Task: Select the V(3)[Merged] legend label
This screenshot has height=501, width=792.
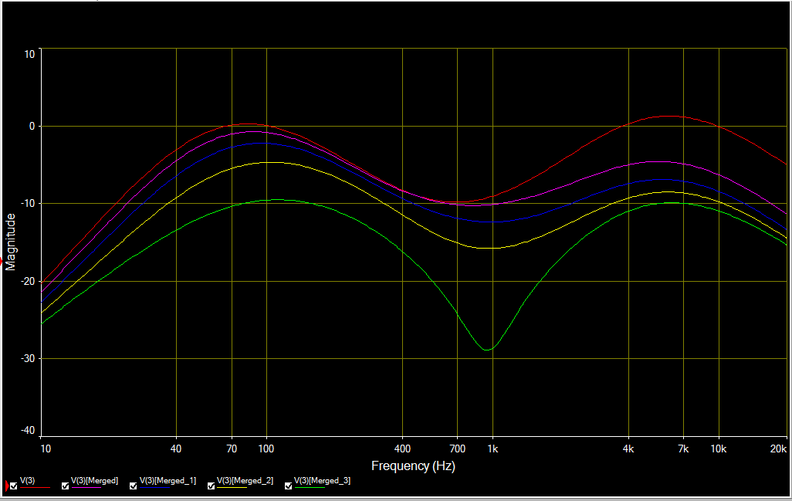Action: pos(94,481)
